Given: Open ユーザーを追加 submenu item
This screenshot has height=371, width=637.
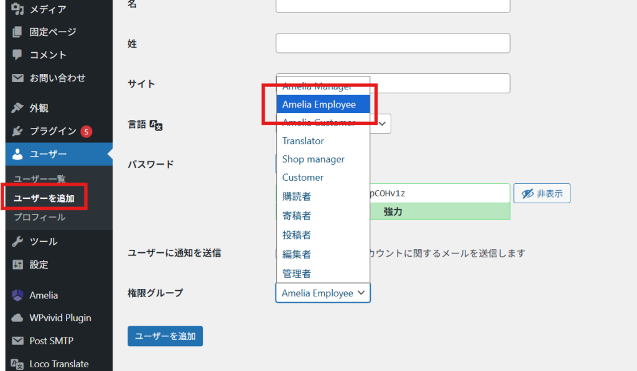Looking at the screenshot, I should [x=44, y=198].
